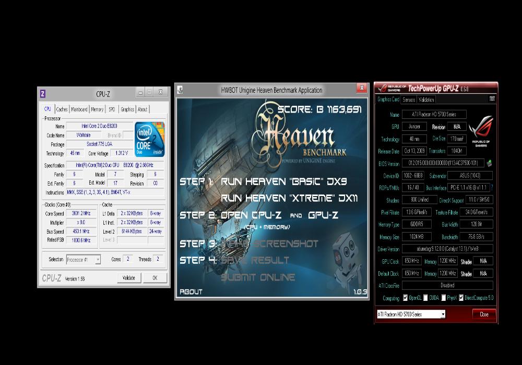
Task: Minimize the CPU-Z window
Action: (140, 92)
